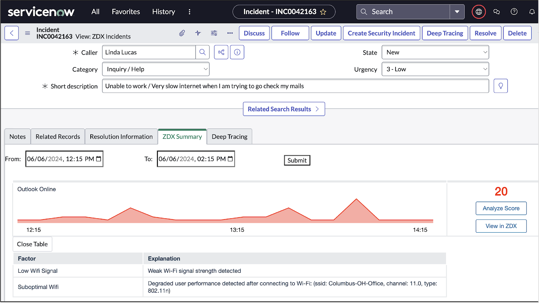Switch to the Notes tab

click(18, 137)
